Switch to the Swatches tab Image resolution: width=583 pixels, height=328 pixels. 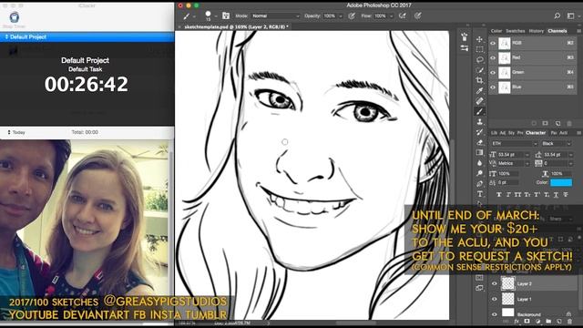(x=516, y=31)
